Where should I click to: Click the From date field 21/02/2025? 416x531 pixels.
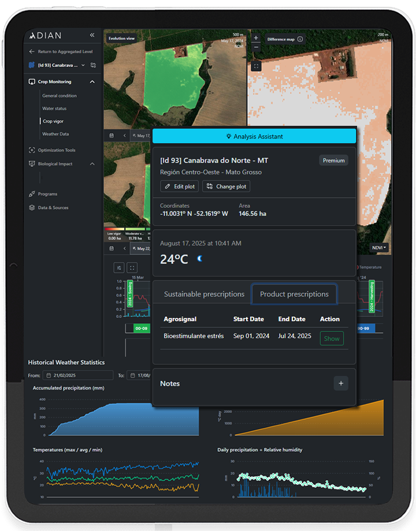point(78,375)
